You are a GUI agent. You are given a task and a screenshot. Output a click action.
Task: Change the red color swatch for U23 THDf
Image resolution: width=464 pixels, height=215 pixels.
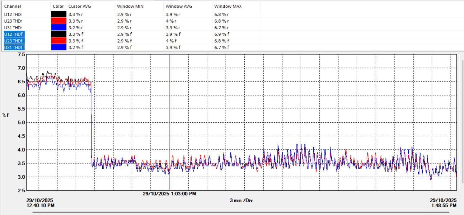pyautogui.click(x=59, y=41)
